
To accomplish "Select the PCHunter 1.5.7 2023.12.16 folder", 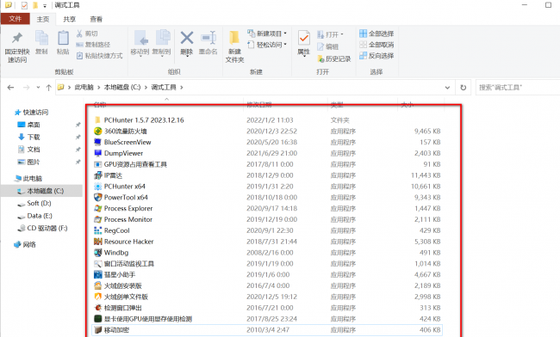I will pos(140,120).
